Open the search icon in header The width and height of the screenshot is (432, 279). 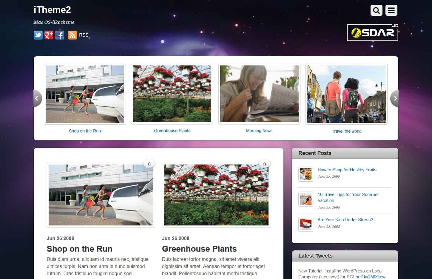pos(376,10)
